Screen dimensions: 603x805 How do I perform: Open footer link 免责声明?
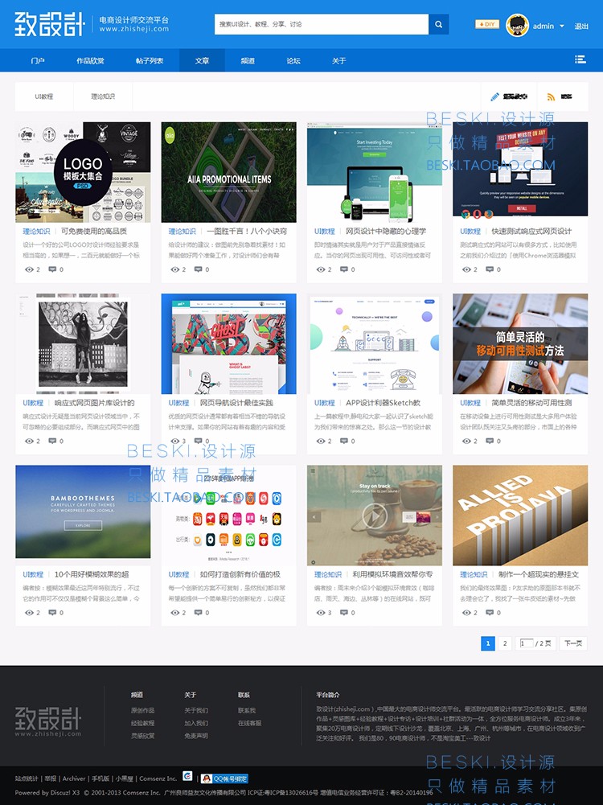(x=196, y=736)
